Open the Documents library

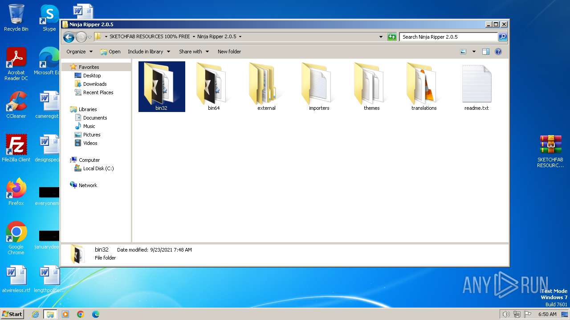(x=95, y=118)
